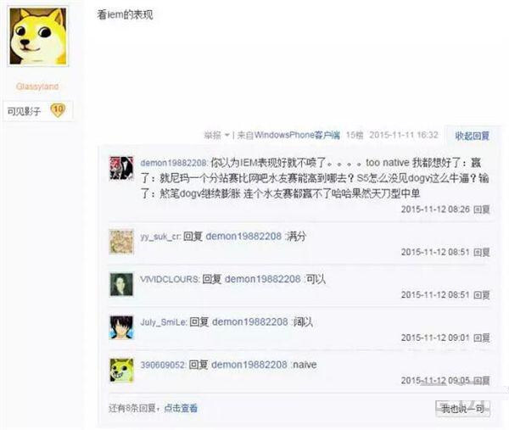Open the 可见影子 badge title

pos(24,111)
